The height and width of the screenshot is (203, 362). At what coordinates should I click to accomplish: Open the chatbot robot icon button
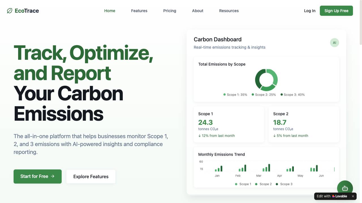pos(345,188)
